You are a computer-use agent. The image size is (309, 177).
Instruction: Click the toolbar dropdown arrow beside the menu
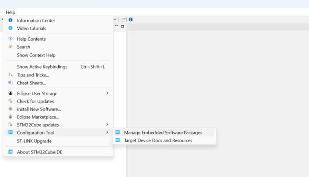pyautogui.click(x=115, y=20)
